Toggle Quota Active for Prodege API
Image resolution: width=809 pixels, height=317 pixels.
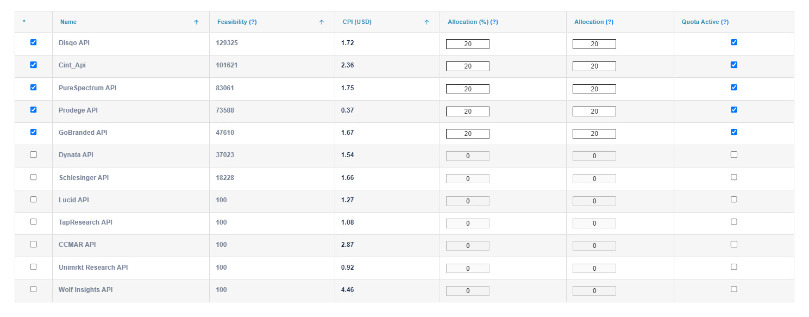point(734,110)
